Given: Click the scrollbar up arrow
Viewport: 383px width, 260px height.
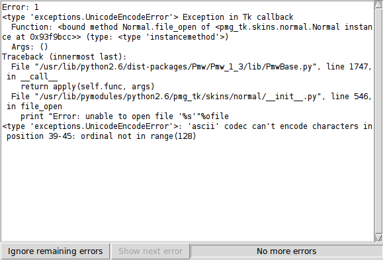Looking at the screenshot, I should click(x=378, y=5).
